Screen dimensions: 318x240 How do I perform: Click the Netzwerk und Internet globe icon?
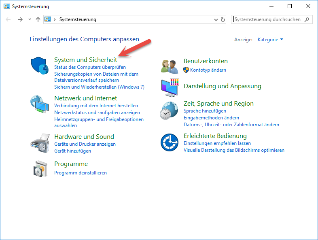click(x=39, y=104)
